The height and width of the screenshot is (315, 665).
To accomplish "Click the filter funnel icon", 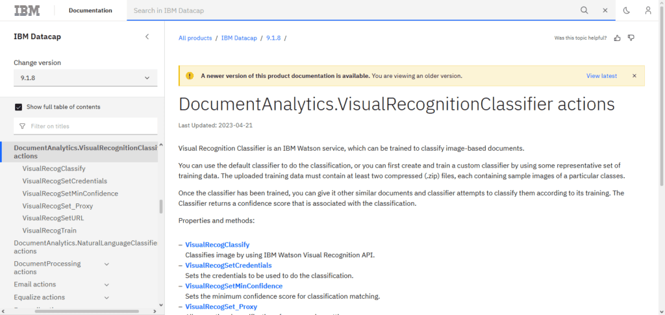I will pyautogui.click(x=22, y=127).
